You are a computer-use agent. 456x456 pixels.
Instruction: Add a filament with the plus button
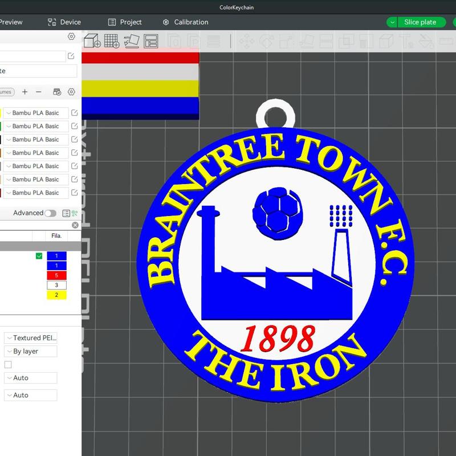click(24, 92)
